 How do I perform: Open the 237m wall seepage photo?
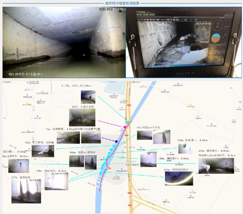click(26, 191)
